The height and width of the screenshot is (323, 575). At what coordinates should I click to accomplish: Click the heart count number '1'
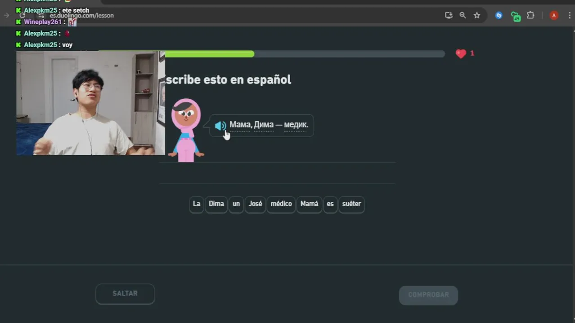click(472, 53)
